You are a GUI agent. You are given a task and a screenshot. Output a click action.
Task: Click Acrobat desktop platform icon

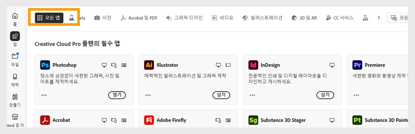pyautogui.click(x=104, y=120)
